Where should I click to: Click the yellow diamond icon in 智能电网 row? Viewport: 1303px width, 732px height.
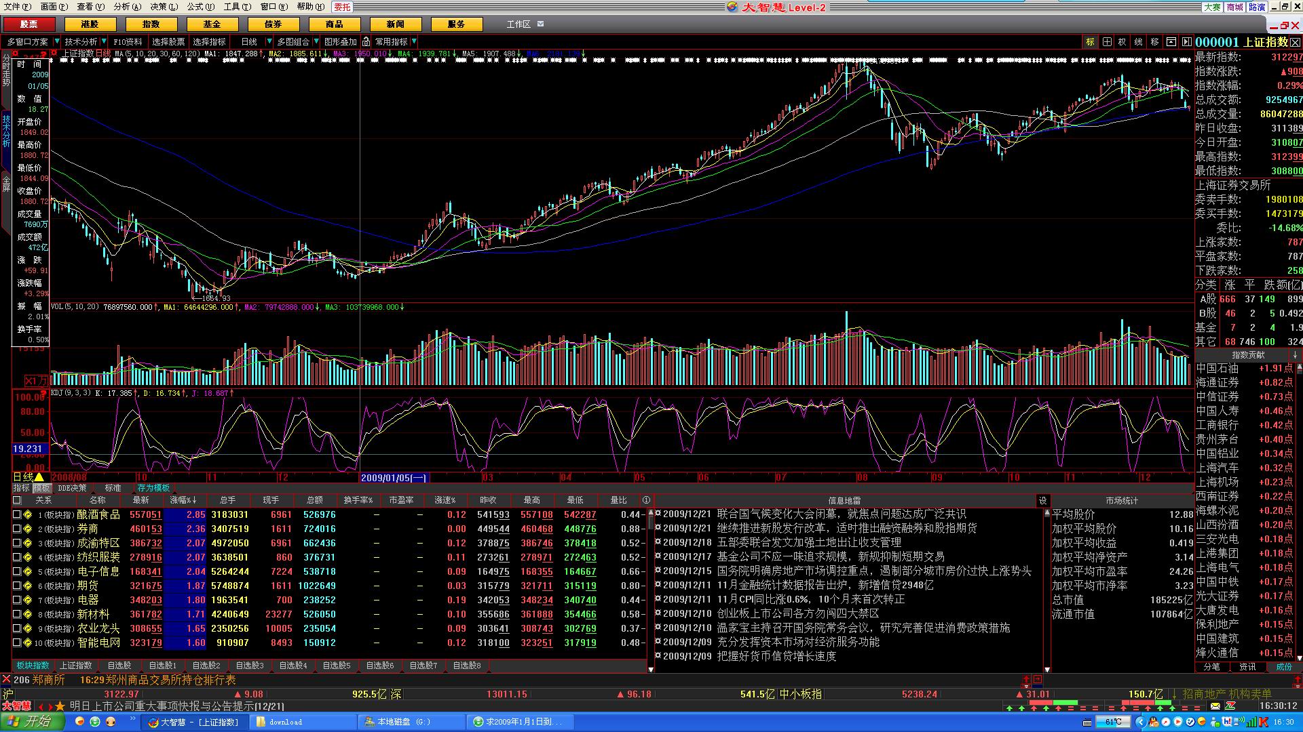[x=28, y=643]
